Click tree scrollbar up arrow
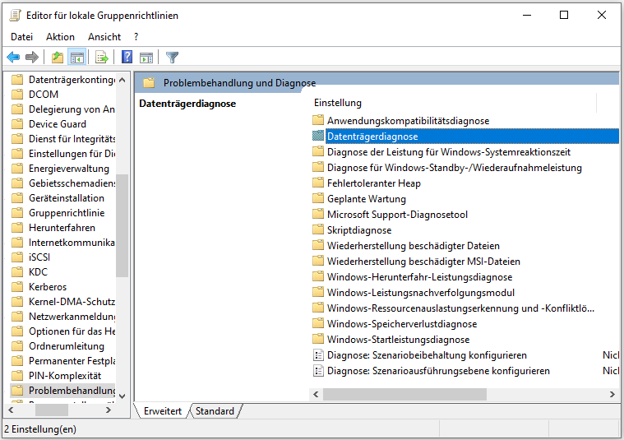624x440 pixels. 122,80
